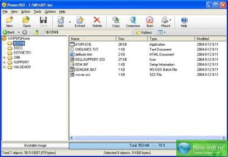Open the Options menu

[x=50, y=12]
